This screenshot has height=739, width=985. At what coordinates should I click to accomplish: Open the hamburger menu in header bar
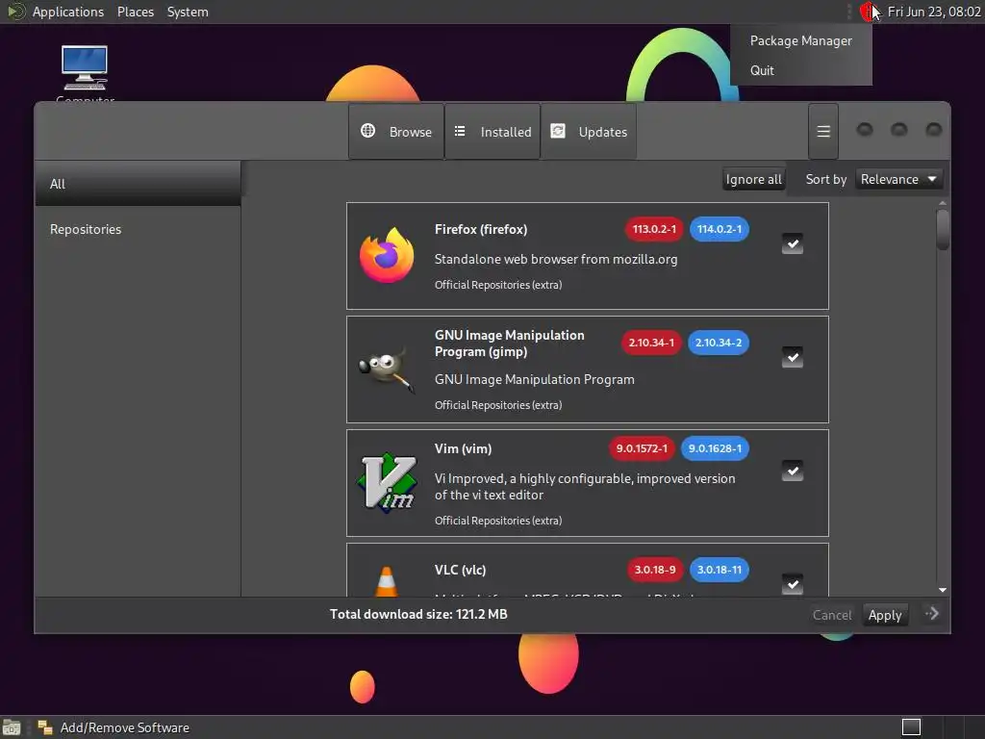point(823,131)
